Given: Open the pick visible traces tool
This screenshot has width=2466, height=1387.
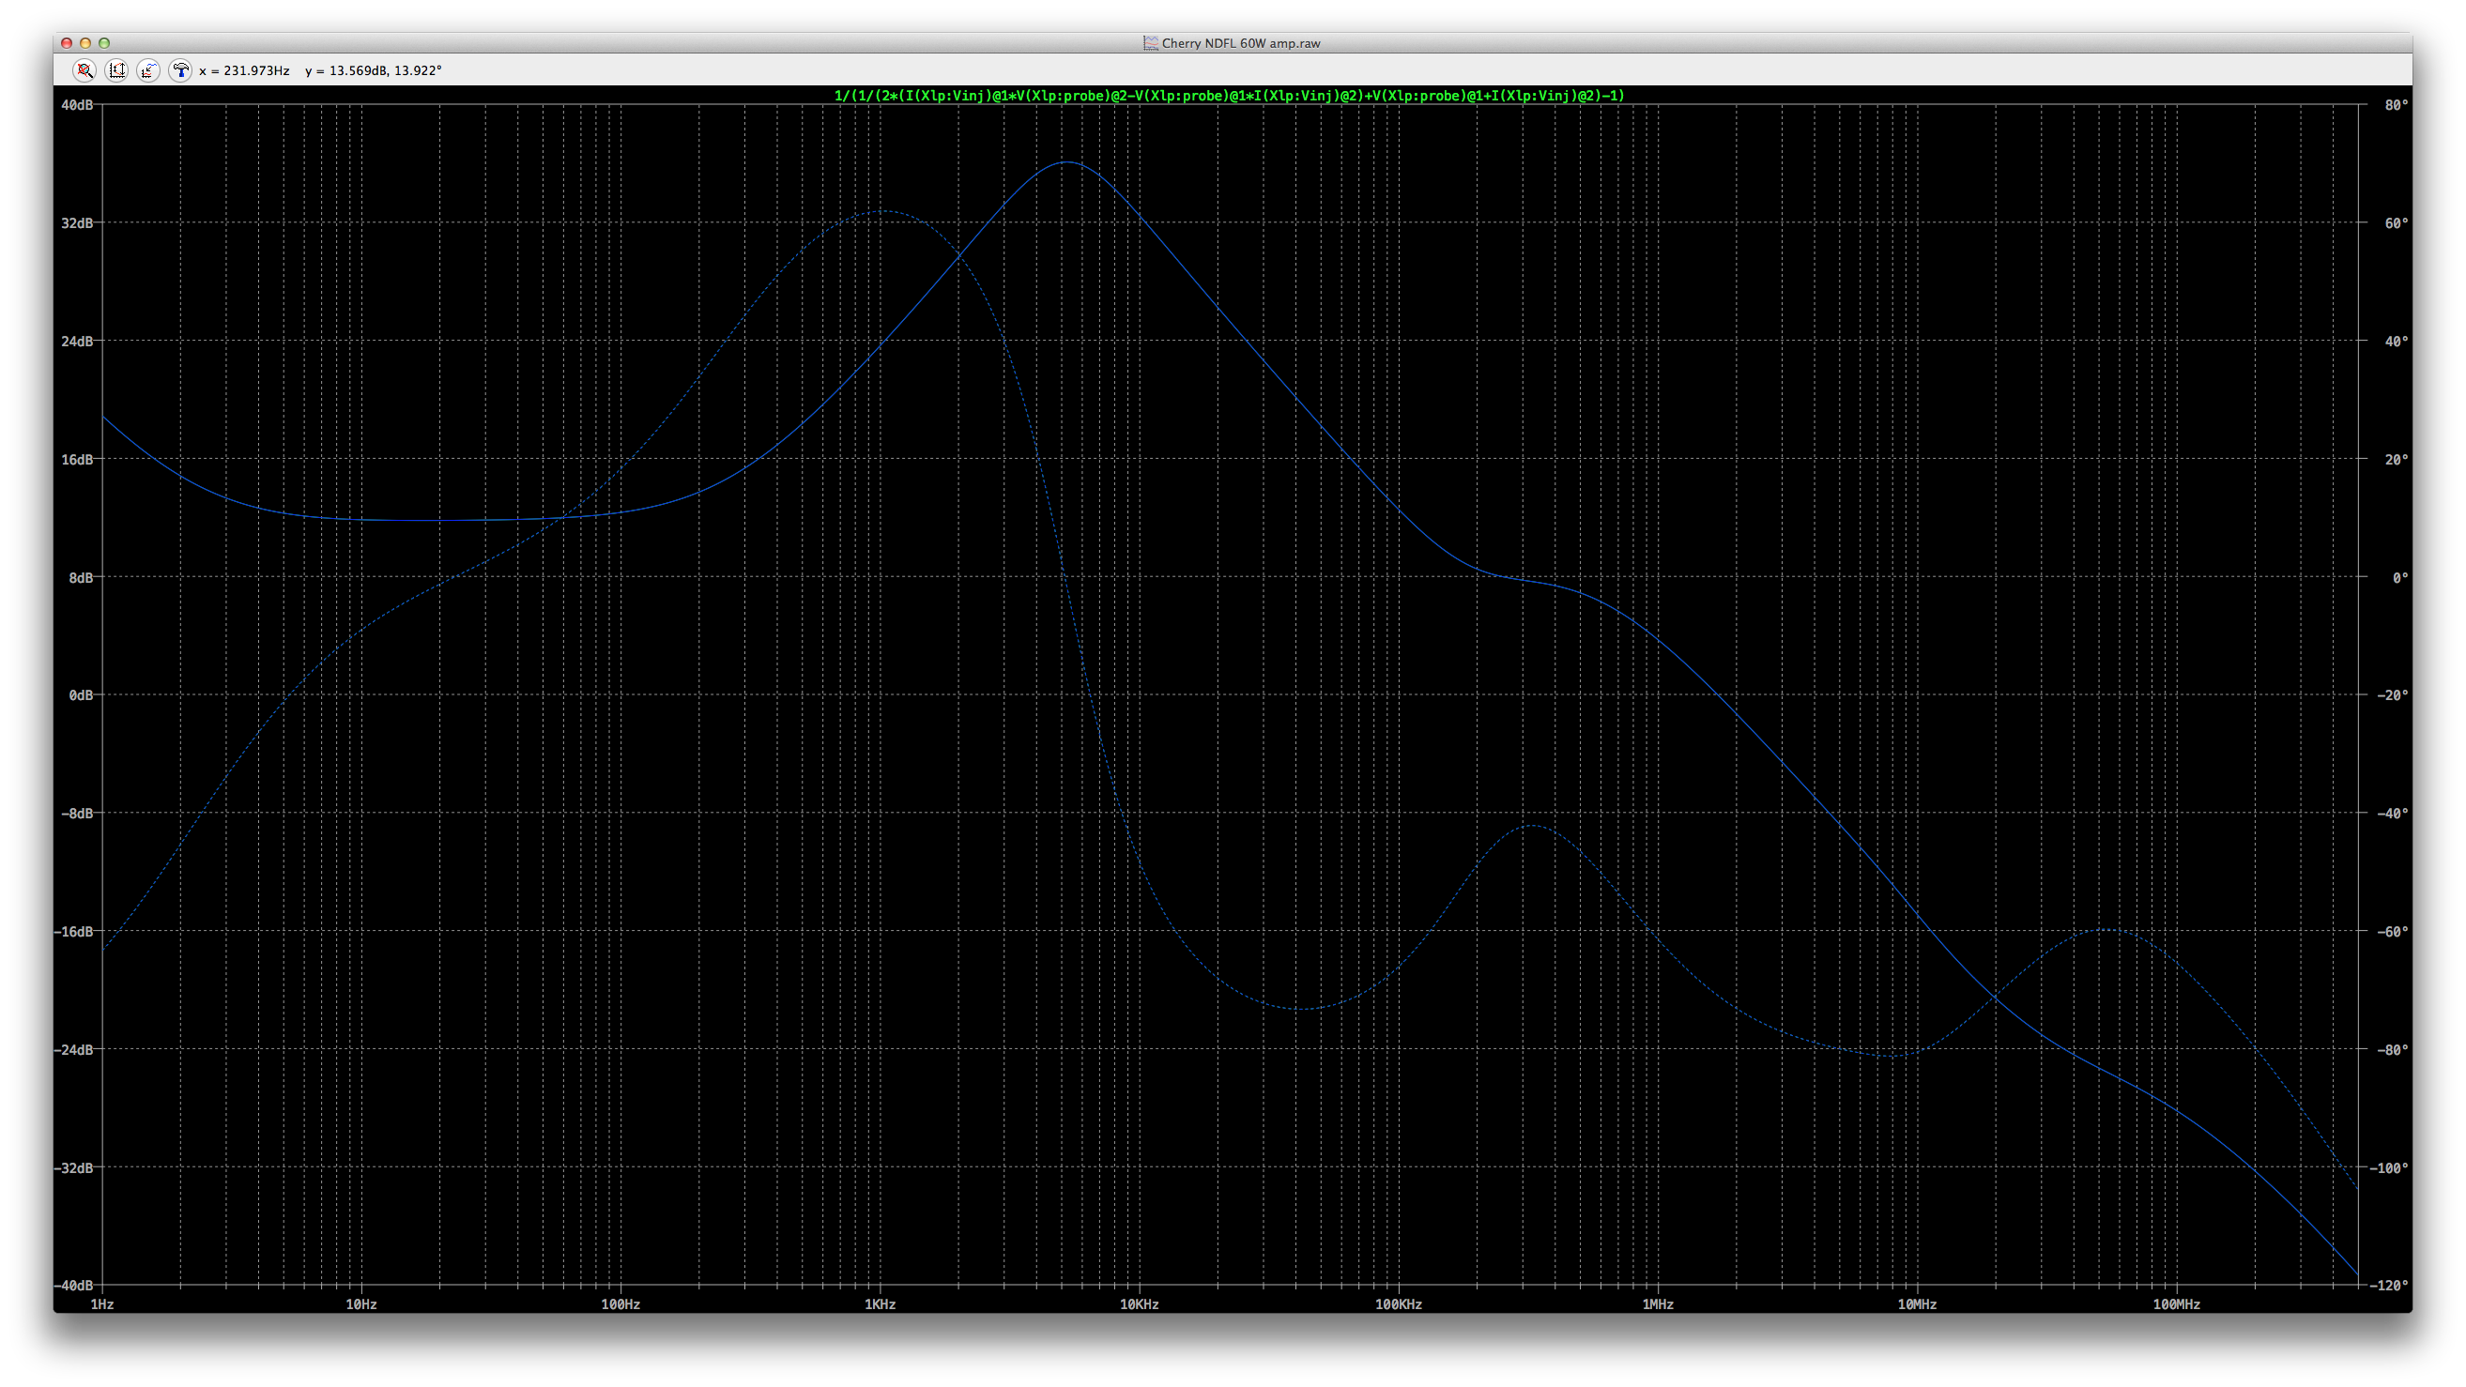Looking at the screenshot, I should pos(148,69).
